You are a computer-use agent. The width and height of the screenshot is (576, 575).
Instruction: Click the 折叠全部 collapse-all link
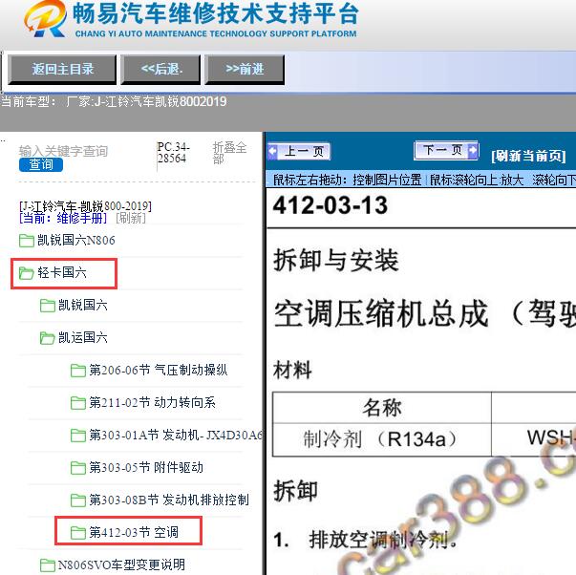pyautogui.click(x=229, y=153)
